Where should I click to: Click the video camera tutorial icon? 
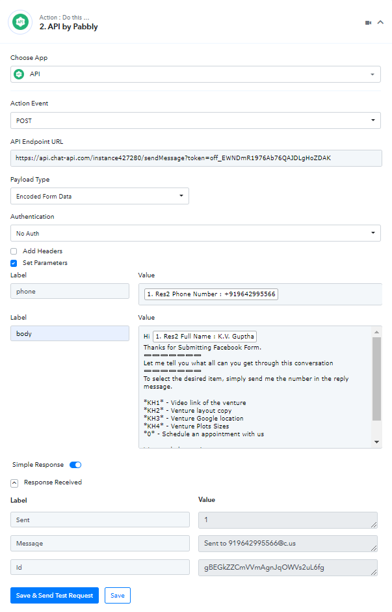[368, 23]
